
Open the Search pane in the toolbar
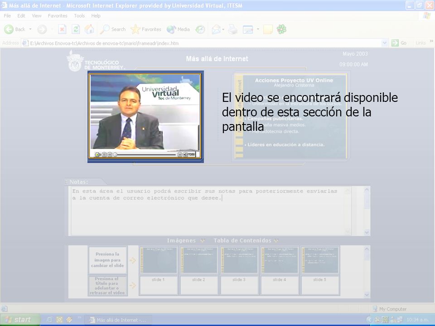coord(113,29)
